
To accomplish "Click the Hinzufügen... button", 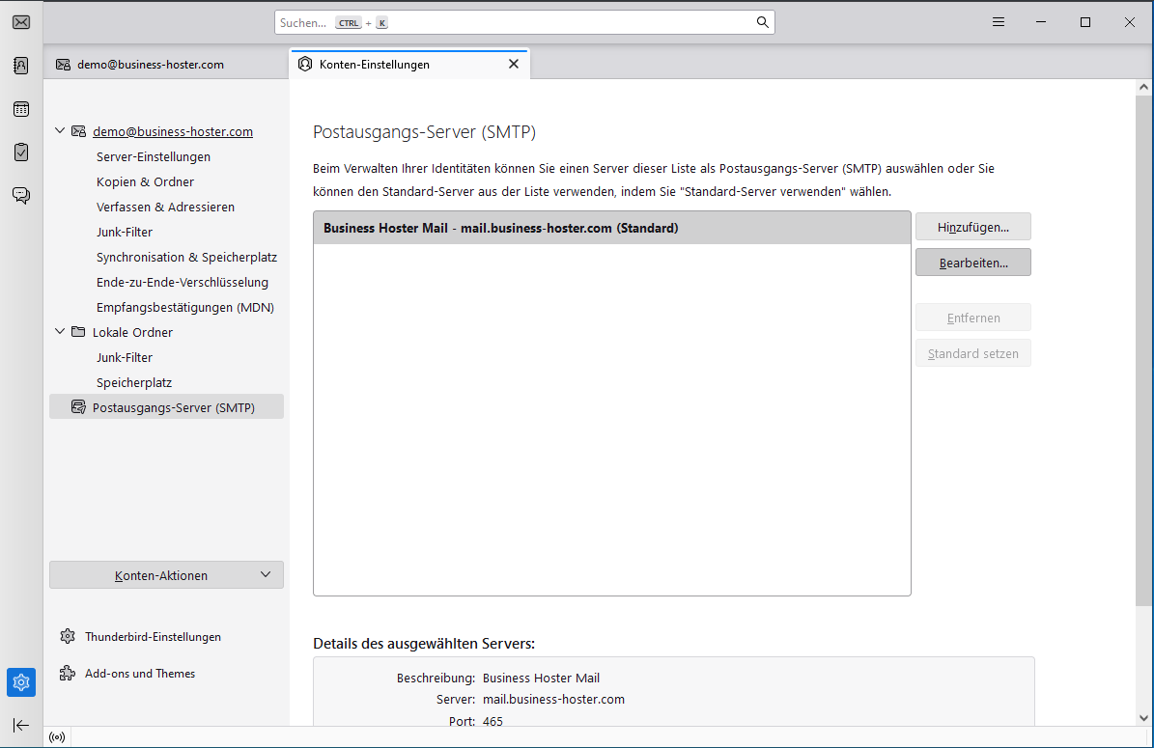I will (973, 227).
